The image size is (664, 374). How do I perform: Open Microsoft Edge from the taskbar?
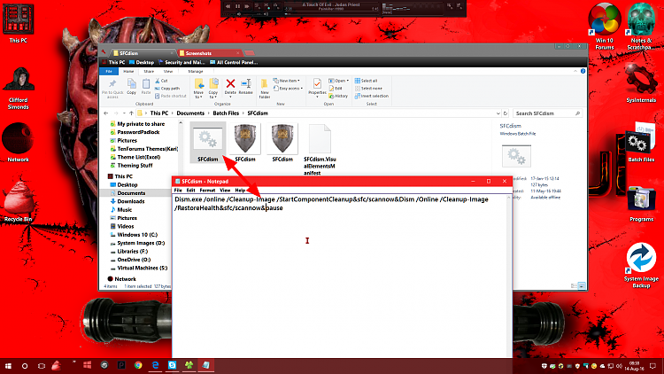tap(156, 365)
